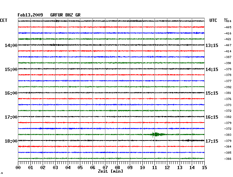The width and height of the screenshot is (233, 177).
Task: Click the DC offset value -416
Action: tap(228, 33)
